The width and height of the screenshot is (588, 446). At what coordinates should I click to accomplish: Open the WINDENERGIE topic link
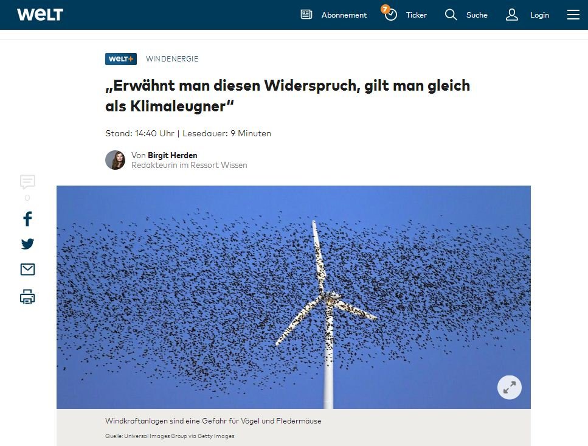(172, 59)
